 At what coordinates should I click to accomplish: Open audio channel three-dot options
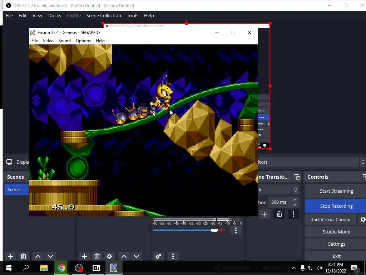[236, 230]
